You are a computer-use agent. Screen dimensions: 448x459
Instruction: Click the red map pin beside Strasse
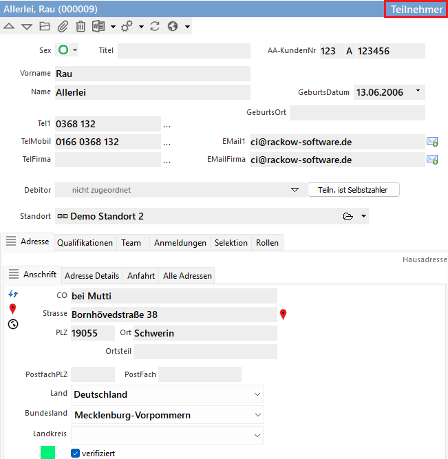click(283, 314)
